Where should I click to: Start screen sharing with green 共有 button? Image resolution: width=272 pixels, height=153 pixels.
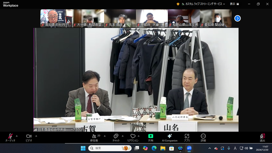(150, 138)
